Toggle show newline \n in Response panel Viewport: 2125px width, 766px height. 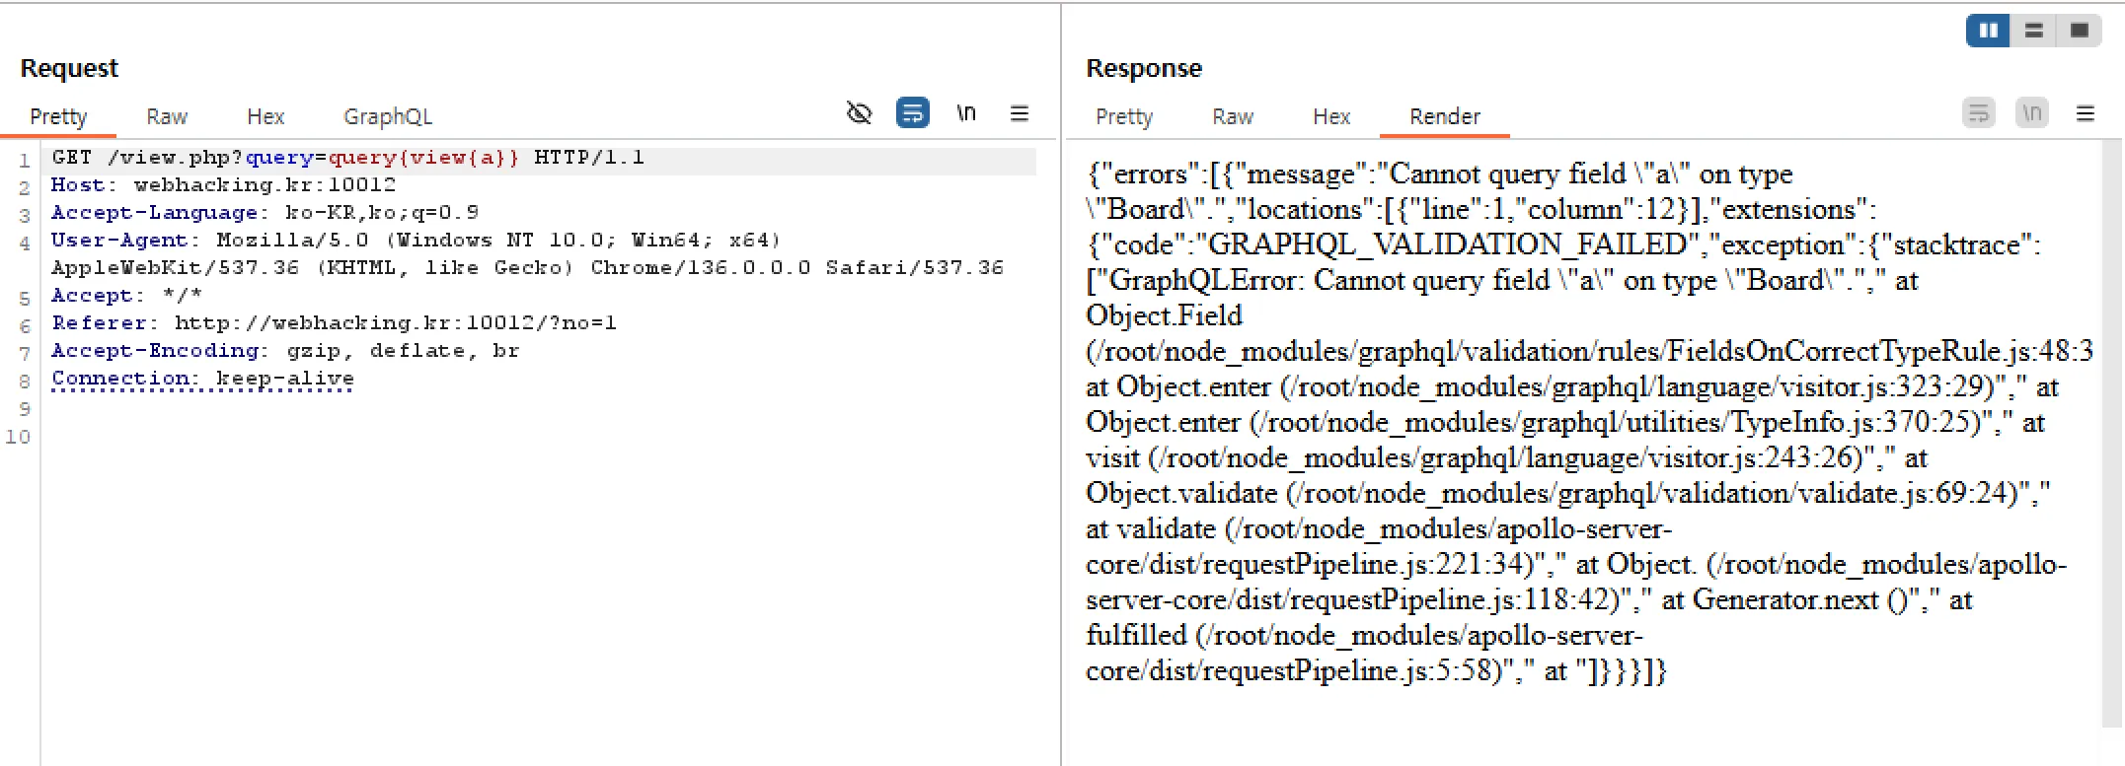pos(2032,113)
